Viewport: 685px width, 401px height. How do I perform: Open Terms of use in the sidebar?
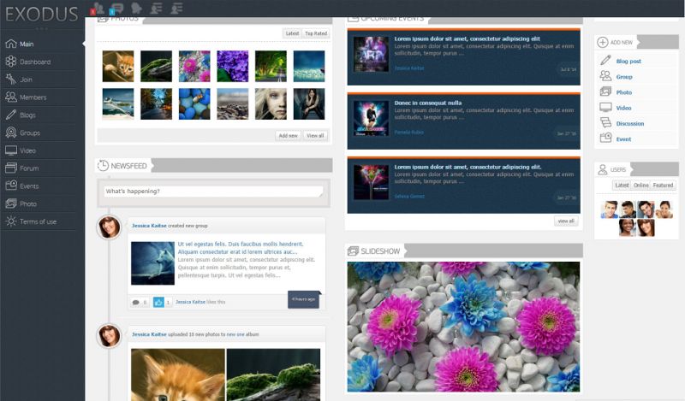click(38, 221)
